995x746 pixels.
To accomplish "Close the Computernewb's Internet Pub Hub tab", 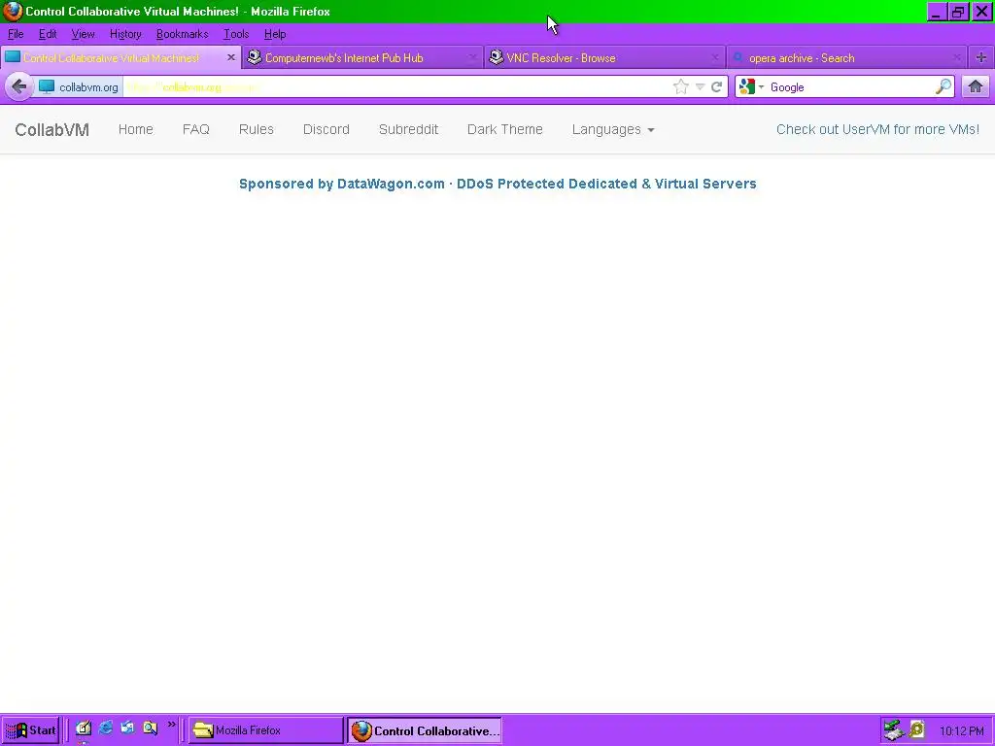I will coord(472,57).
